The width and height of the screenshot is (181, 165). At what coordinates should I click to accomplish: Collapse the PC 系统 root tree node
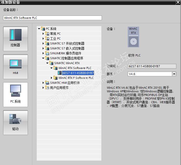coord(39,29)
